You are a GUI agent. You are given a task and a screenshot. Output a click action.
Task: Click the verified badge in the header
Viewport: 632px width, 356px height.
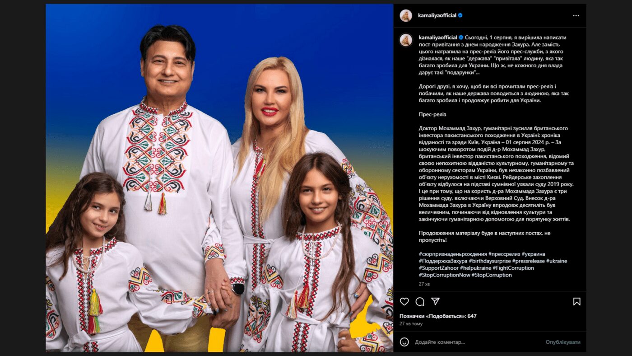(460, 15)
